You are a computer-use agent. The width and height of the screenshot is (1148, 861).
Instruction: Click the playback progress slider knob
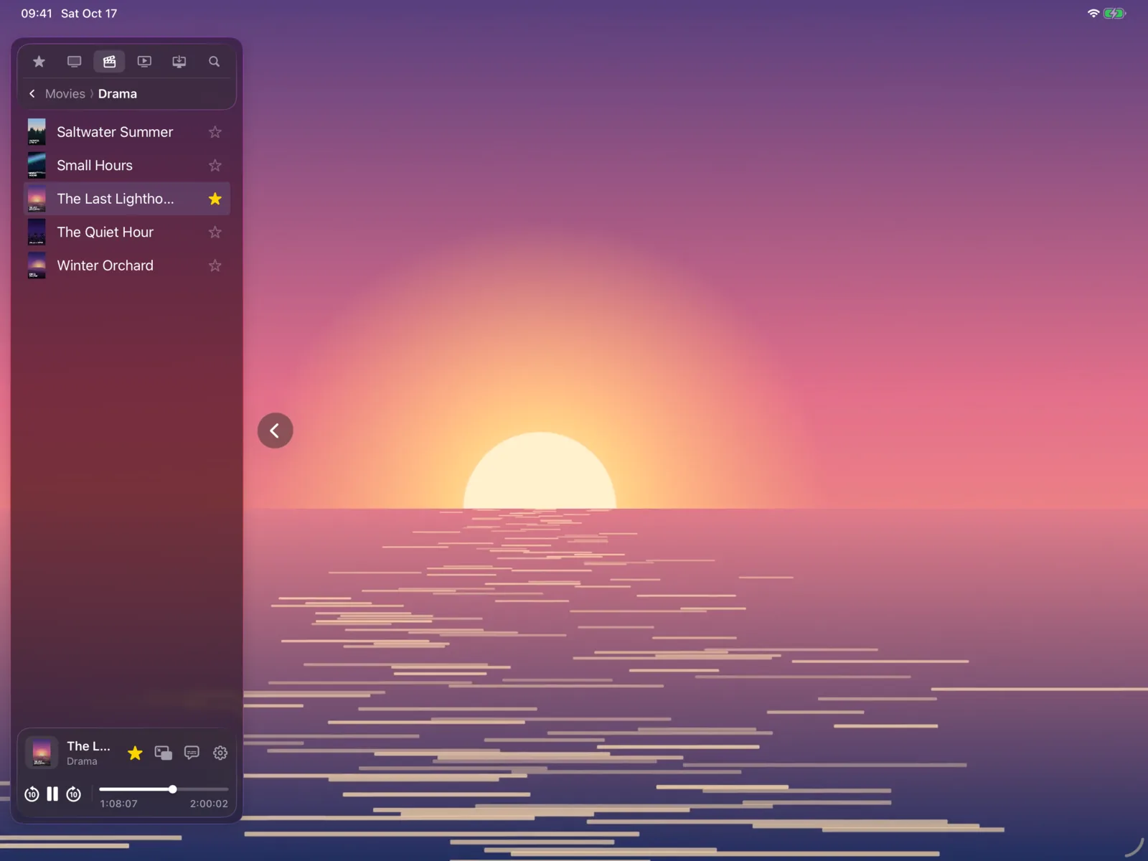(173, 789)
